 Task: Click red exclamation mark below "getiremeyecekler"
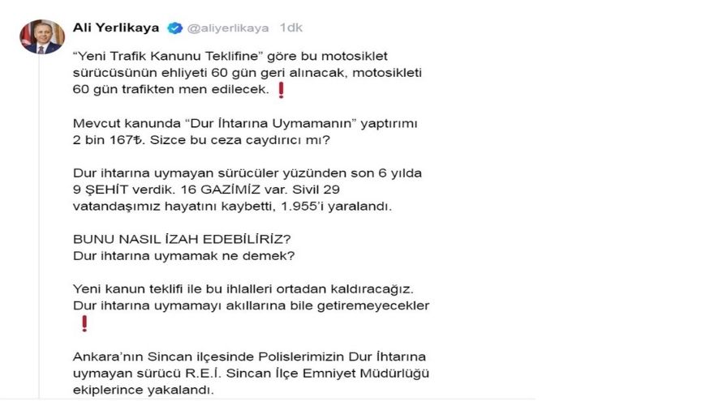pos(84,324)
